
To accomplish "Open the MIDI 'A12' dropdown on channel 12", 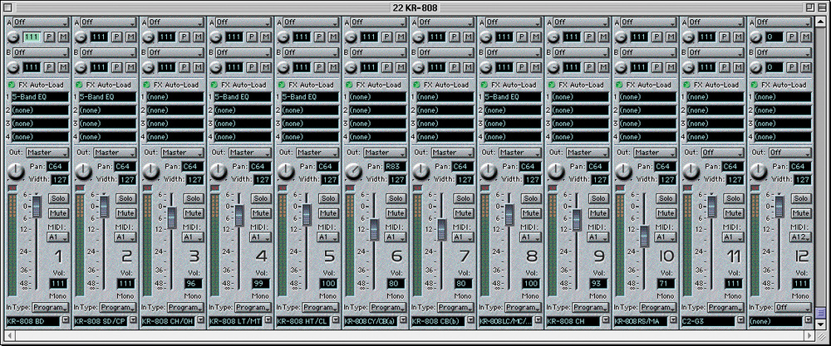I will point(799,237).
